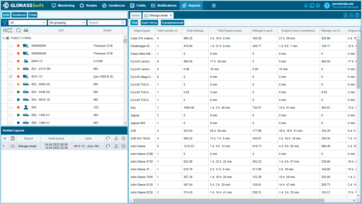Image resolution: width=362 pixels, height=204 pixels.
Task: Open the Fields section in top bar
Action: tap(138, 5)
